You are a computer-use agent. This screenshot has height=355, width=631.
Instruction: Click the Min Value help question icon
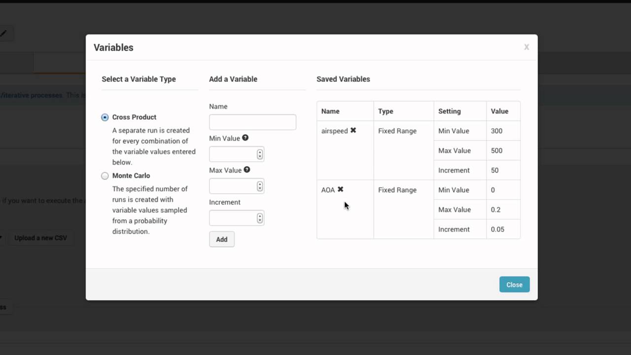245,138
